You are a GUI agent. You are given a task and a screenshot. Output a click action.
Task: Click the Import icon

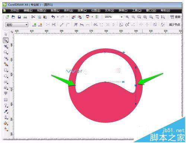click(x=74, y=17)
